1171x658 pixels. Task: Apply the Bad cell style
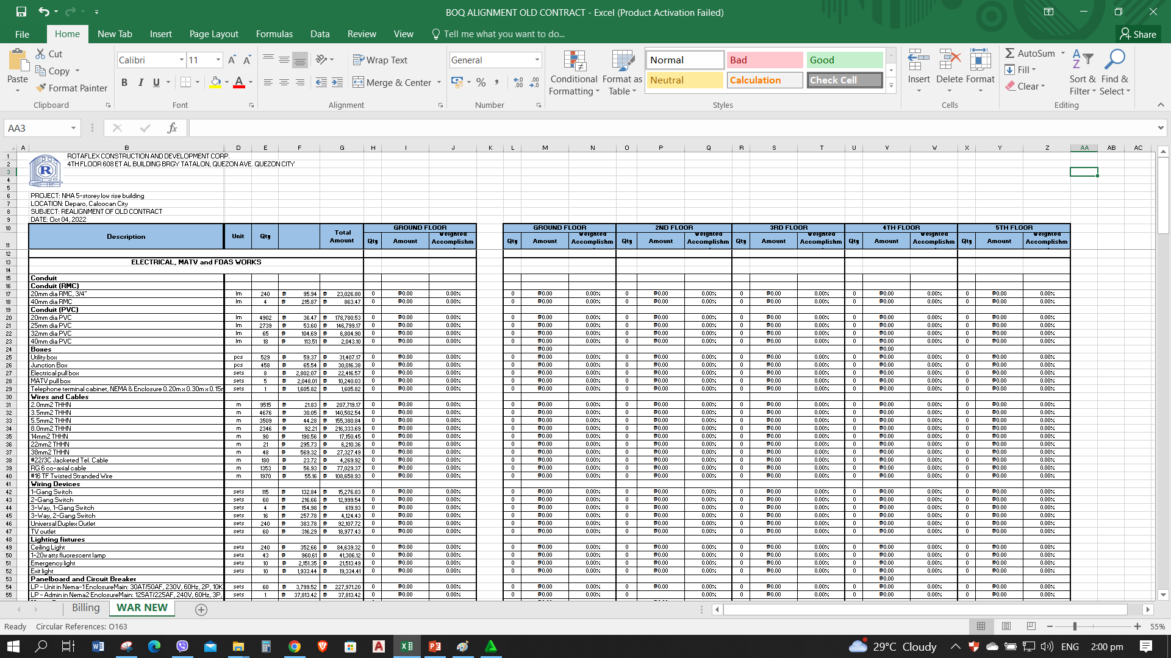pyautogui.click(x=764, y=60)
